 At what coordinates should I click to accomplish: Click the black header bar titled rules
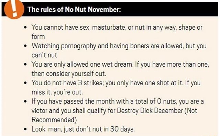(110, 9)
